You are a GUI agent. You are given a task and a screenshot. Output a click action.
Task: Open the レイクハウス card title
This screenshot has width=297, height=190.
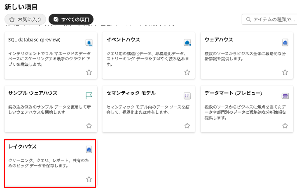tap(23, 147)
